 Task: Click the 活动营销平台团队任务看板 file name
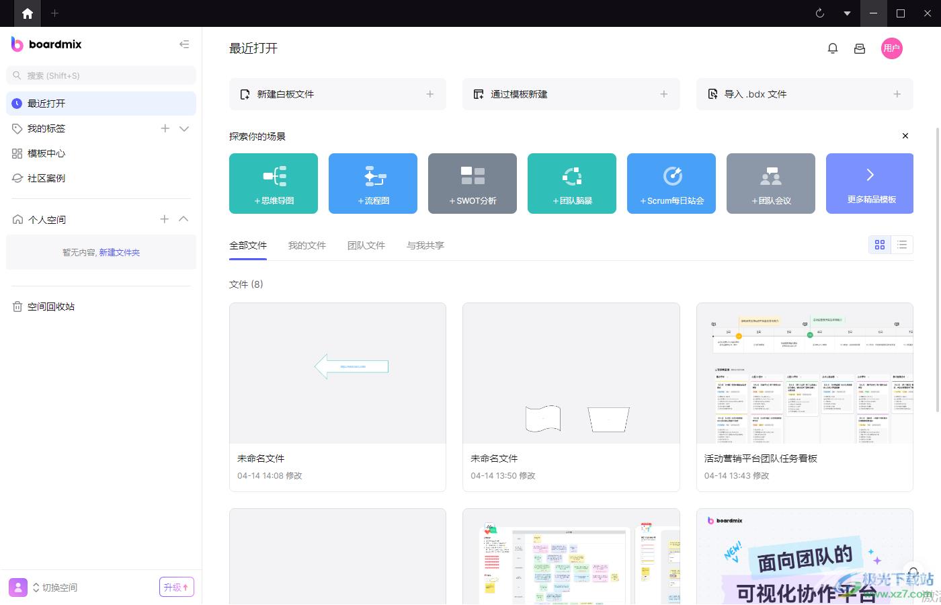(x=761, y=458)
